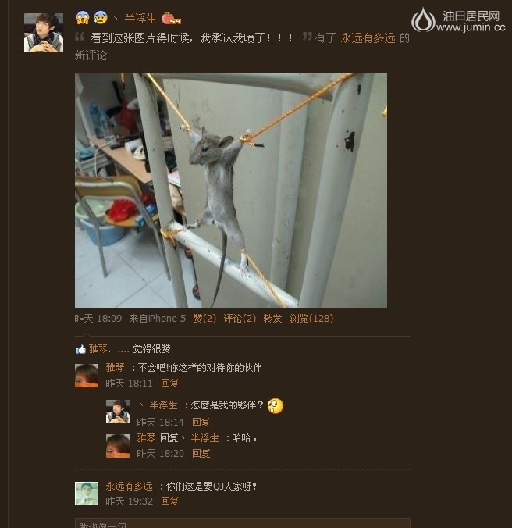The image size is (512, 528).
Task: Open the 评论(2) comments link
Action: tap(240, 318)
